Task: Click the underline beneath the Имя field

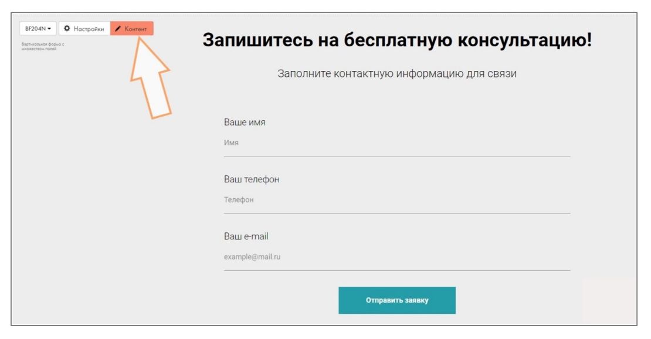Action: coord(396,157)
